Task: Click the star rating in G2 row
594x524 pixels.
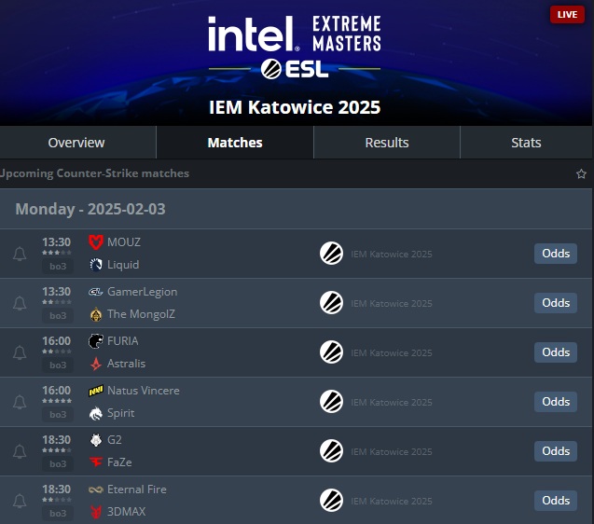Action: [57, 450]
